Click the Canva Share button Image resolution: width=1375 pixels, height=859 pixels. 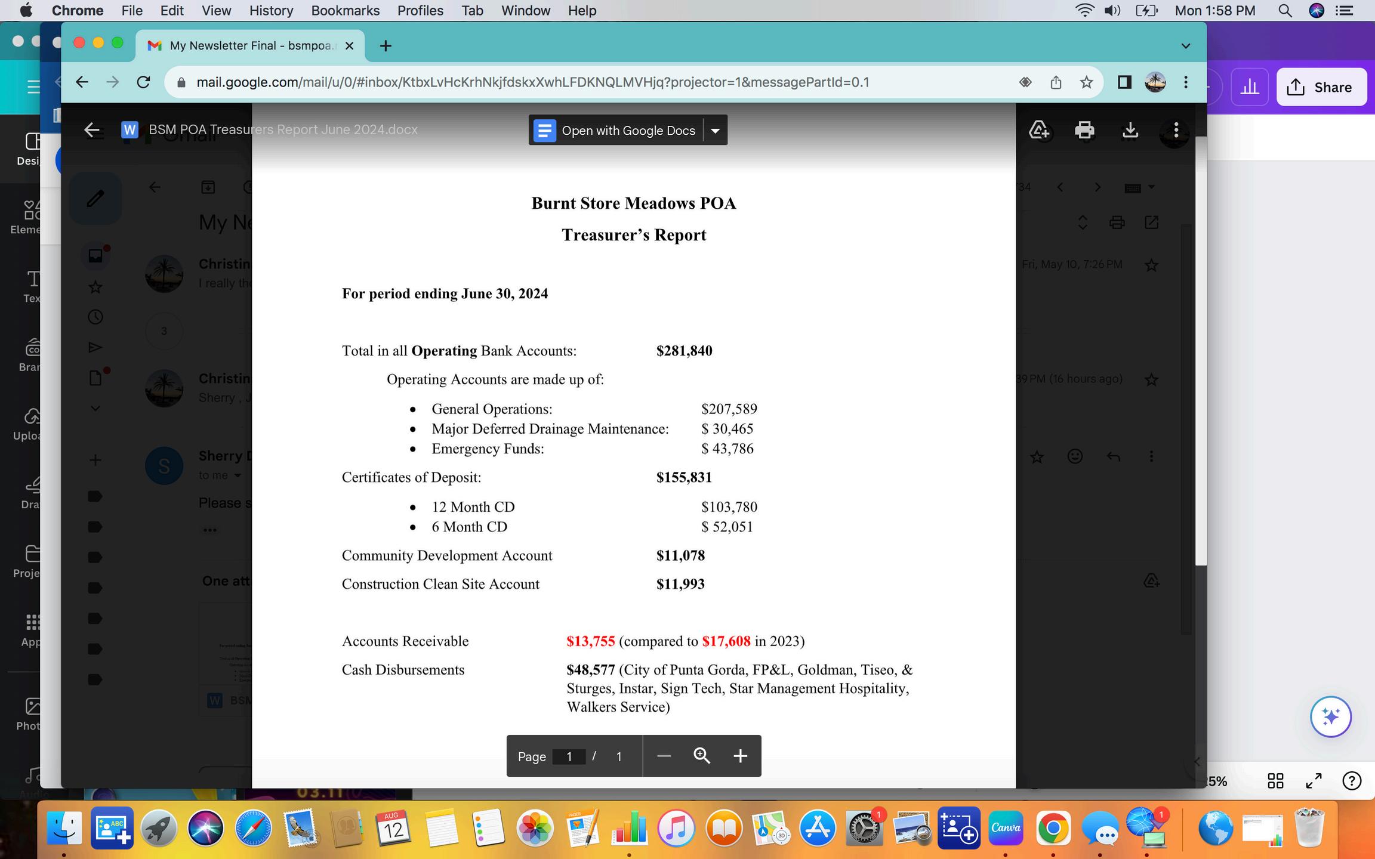tap(1321, 87)
